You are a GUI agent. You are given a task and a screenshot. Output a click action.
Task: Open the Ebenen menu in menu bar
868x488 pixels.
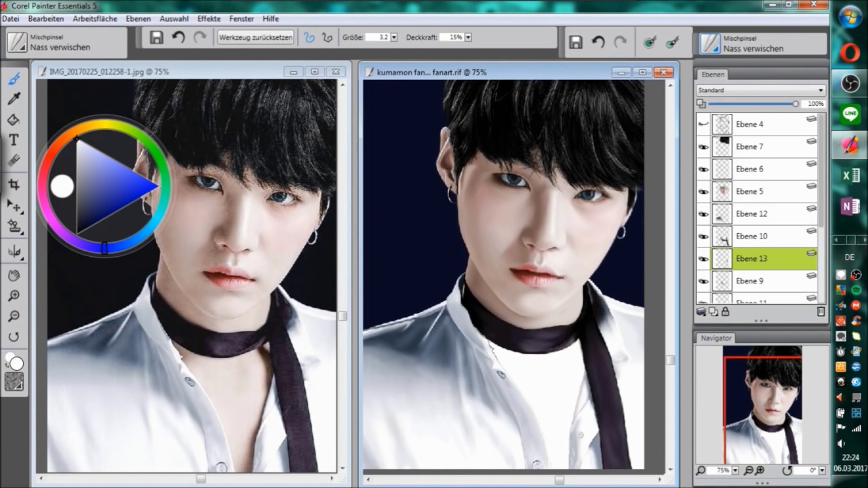point(138,19)
